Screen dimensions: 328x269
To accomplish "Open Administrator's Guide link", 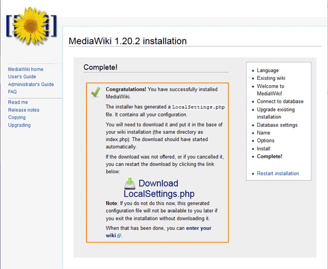I will click(31, 84).
